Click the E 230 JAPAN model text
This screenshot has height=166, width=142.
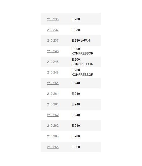pyautogui.click(x=81, y=41)
